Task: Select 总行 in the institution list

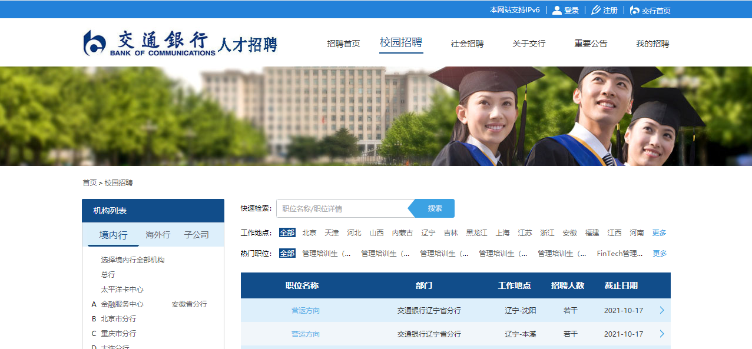Action: (x=108, y=275)
